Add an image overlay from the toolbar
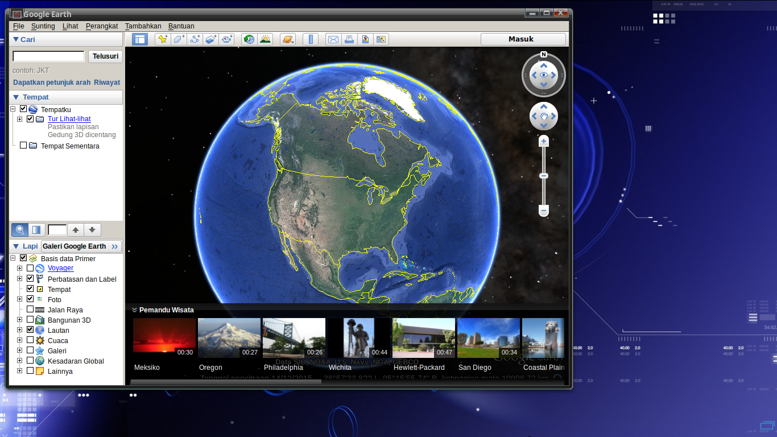 click(211, 39)
